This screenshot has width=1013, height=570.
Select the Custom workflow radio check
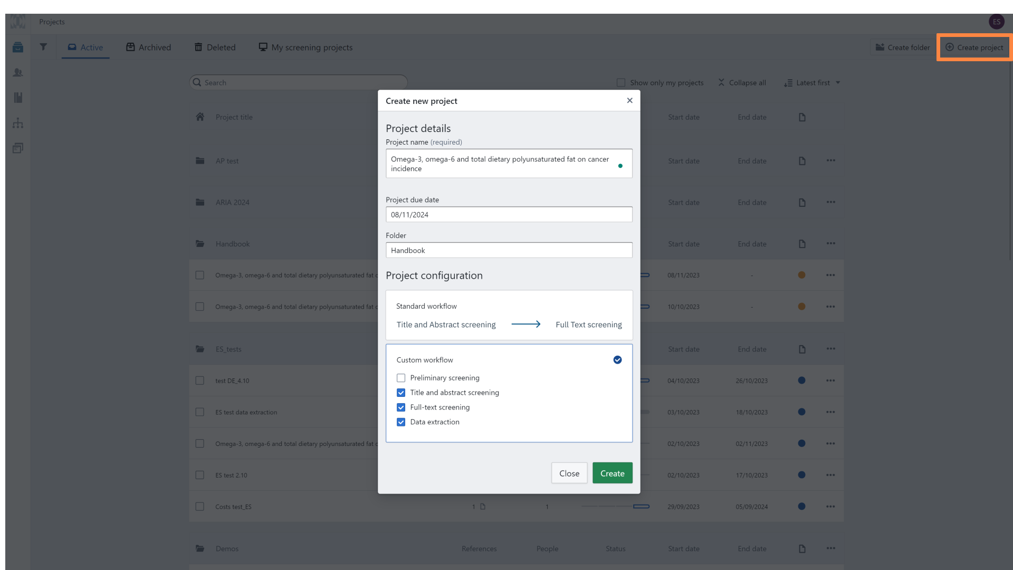coord(617,360)
